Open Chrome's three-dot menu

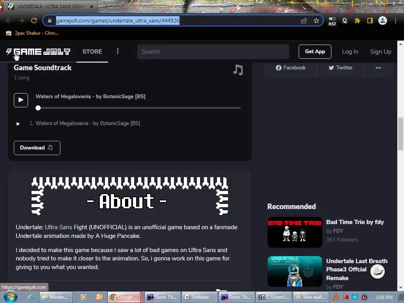(395, 21)
